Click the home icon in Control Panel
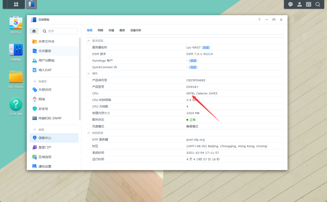327x202 pixels. 34,31
